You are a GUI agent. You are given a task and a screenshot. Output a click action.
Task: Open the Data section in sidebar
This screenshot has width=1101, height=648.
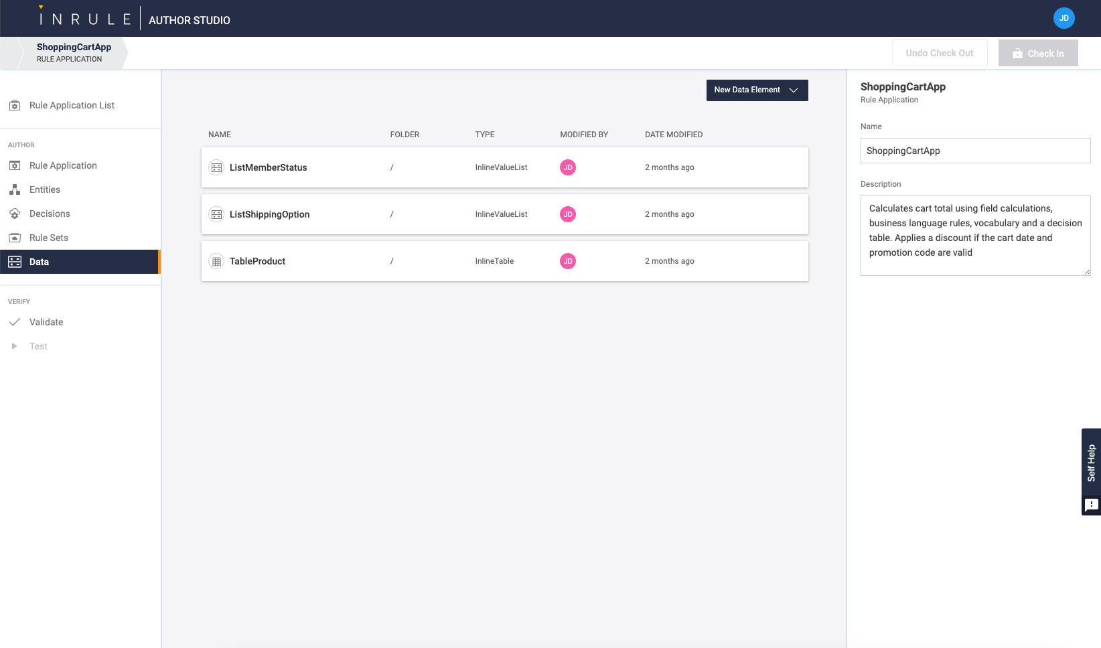coord(39,262)
